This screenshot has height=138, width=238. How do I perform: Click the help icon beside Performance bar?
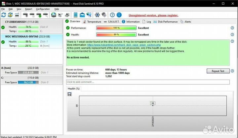pos(232,28)
